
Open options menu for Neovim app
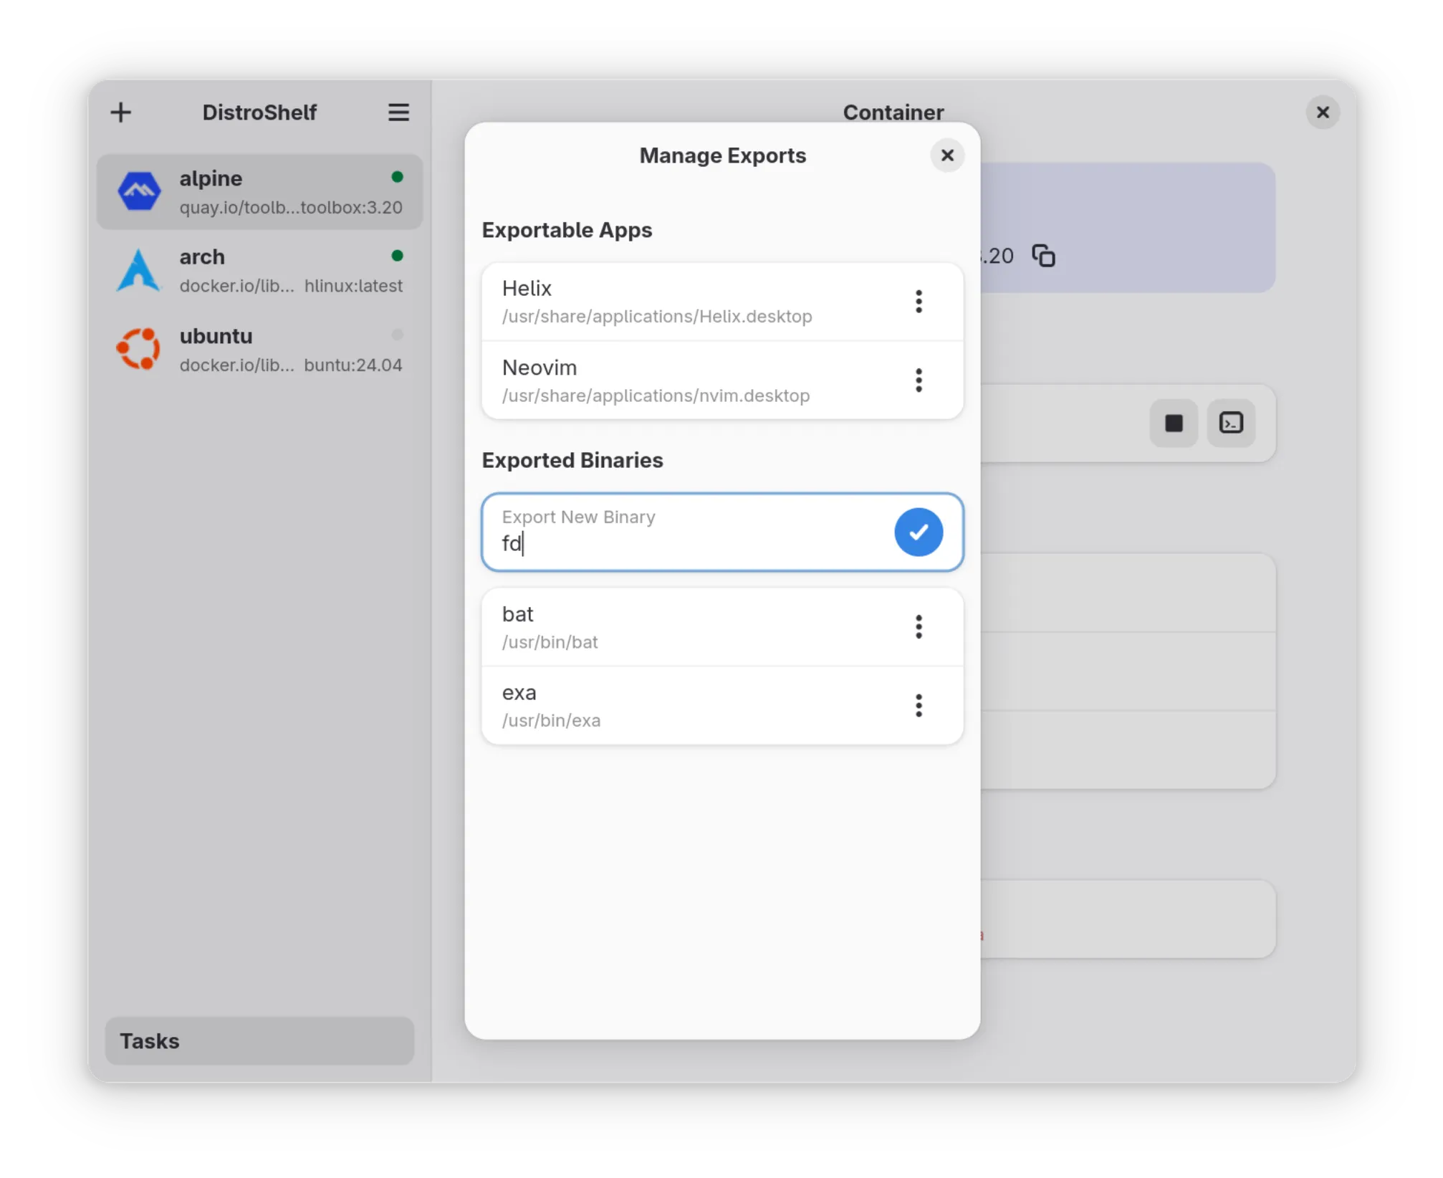[x=918, y=380]
